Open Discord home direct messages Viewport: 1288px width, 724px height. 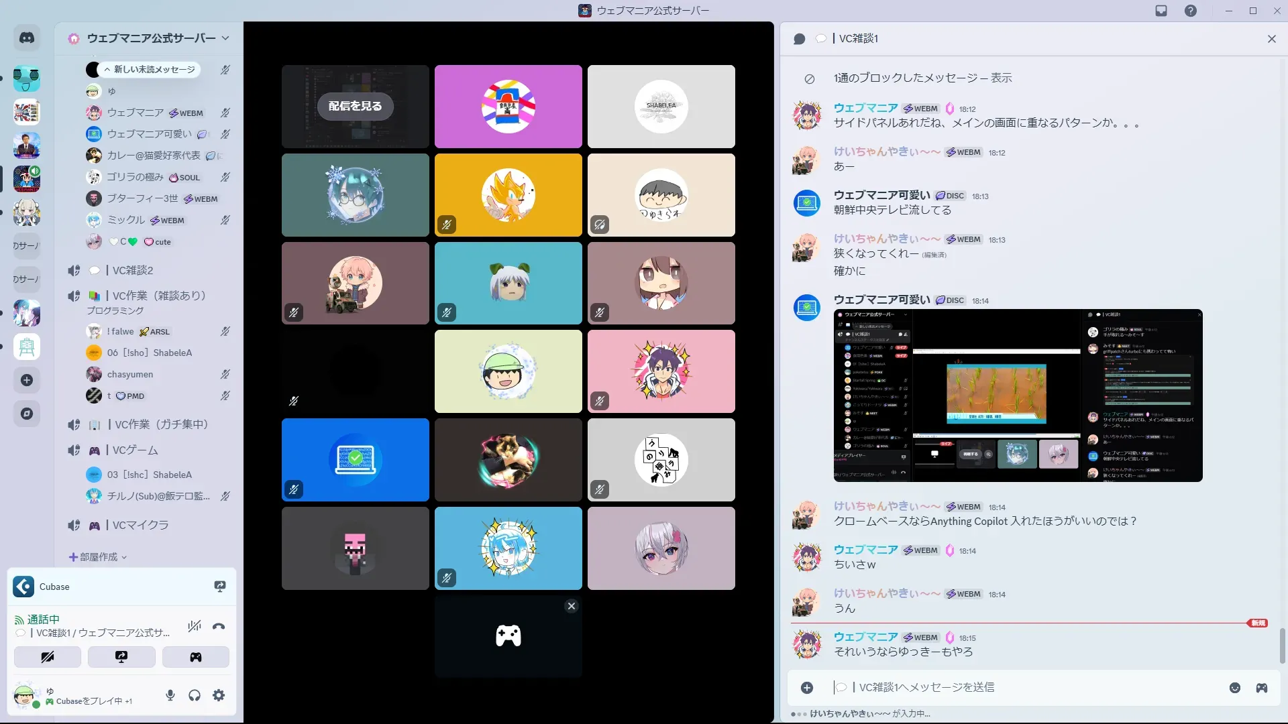coord(27,38)
